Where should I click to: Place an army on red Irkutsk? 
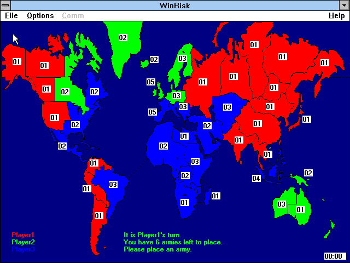tap(273, 87)
